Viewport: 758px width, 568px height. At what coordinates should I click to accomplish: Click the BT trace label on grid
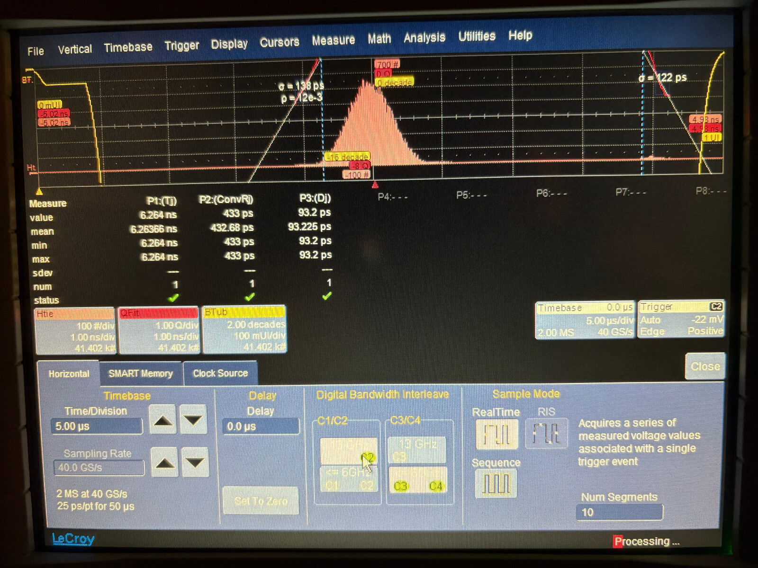[x=27, y=80]
